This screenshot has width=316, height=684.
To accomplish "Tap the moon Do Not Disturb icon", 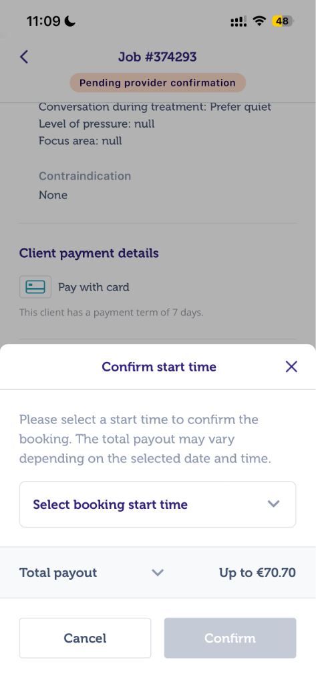I will 70,21.
